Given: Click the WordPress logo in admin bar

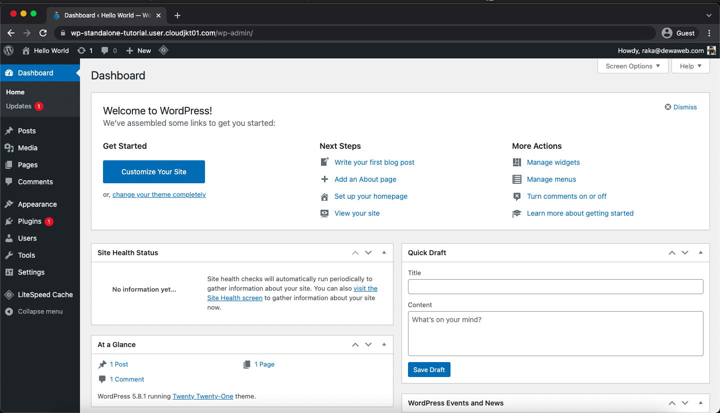Looking at the screenshot, I should pos(8,50).
